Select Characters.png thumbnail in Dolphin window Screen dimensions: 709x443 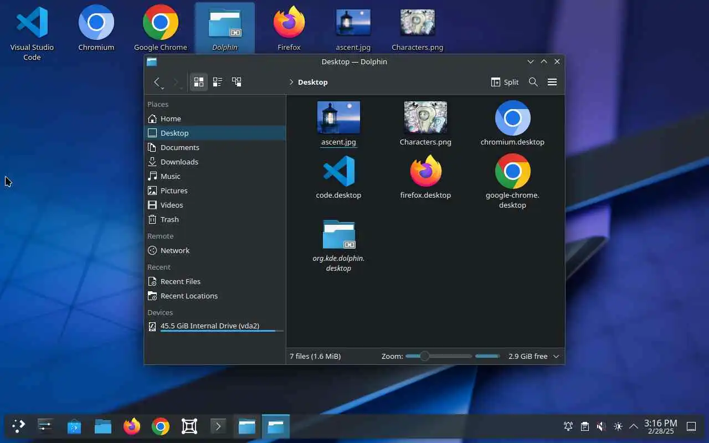tap(425, 117)
